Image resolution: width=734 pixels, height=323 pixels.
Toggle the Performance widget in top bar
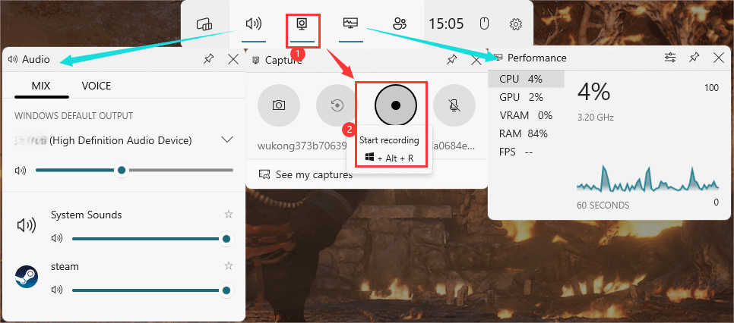(350, 24)
